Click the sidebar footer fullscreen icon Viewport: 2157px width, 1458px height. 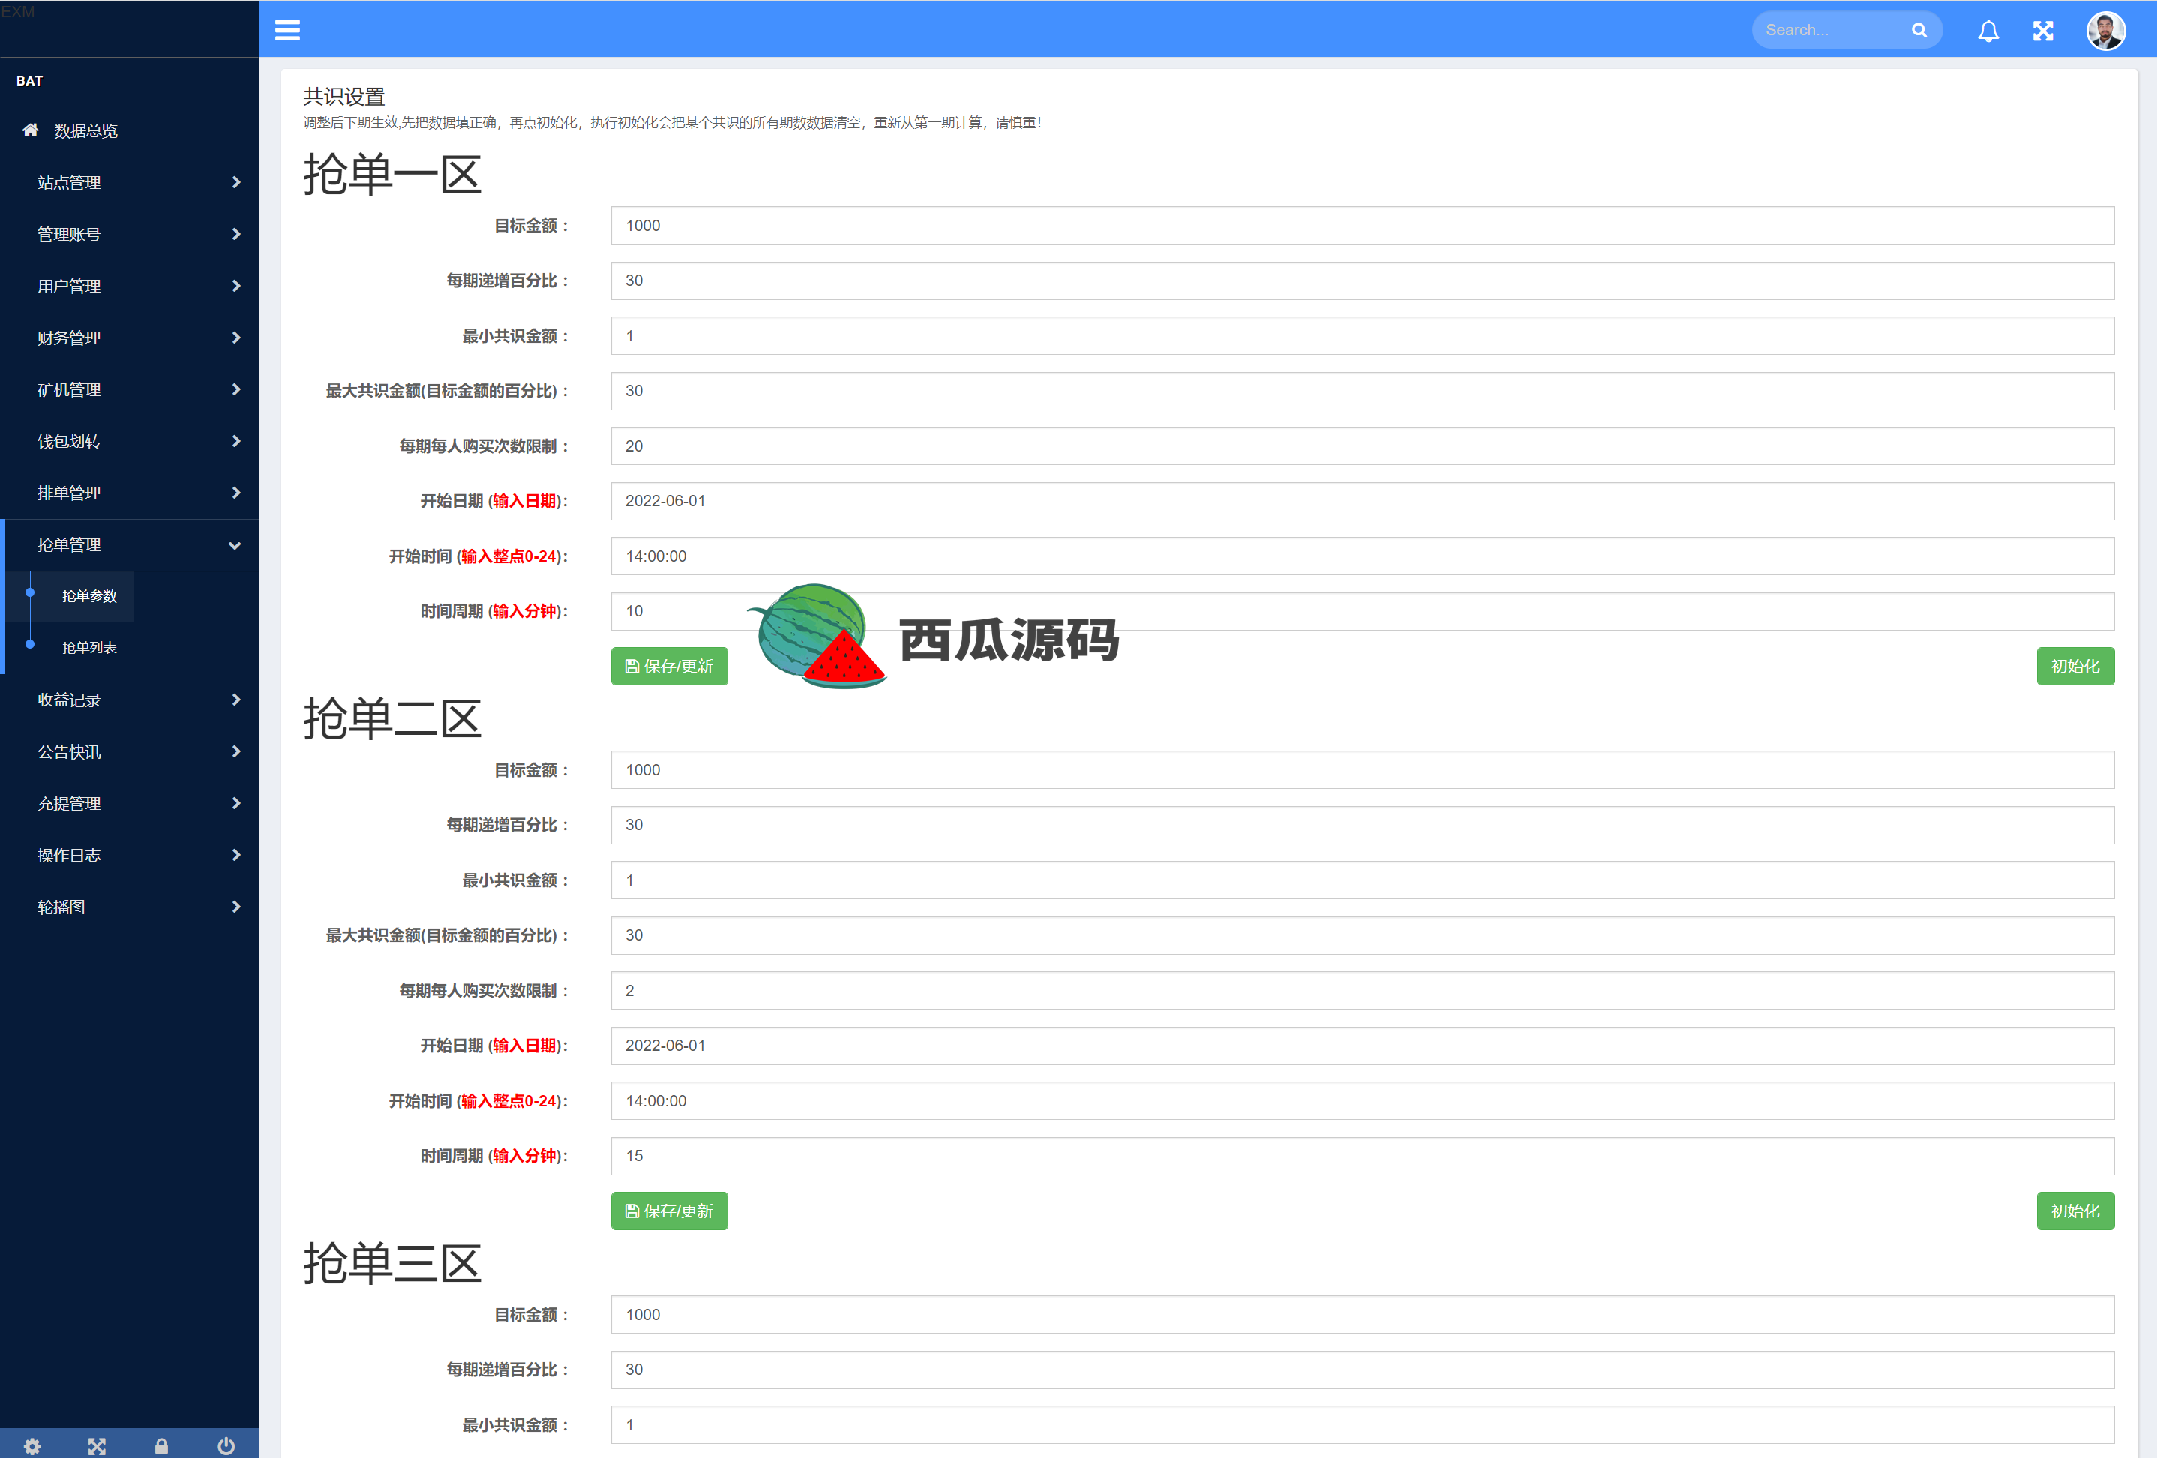(97, 1445)
